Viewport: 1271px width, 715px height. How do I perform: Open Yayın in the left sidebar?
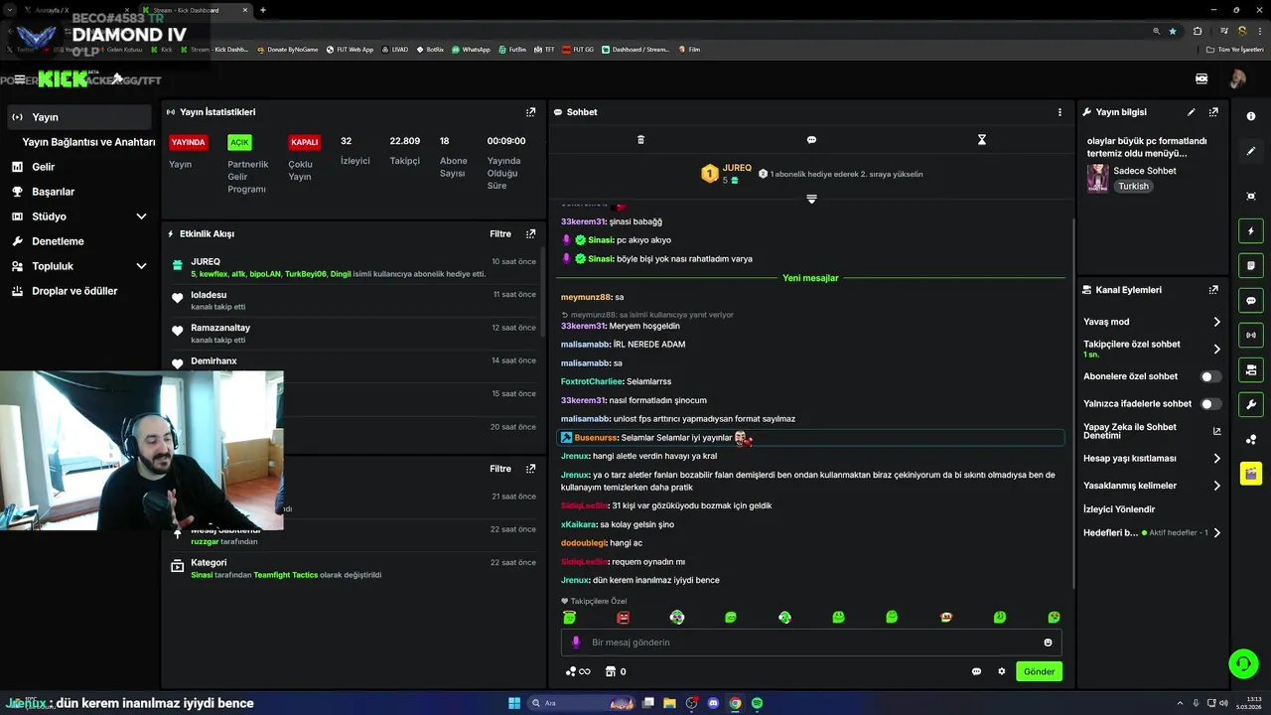(80, 117)
